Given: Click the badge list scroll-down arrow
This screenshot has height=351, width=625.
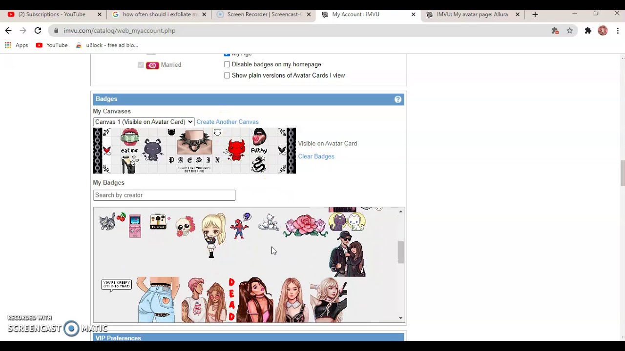Looking at the screenshot, I should (401, 318).
